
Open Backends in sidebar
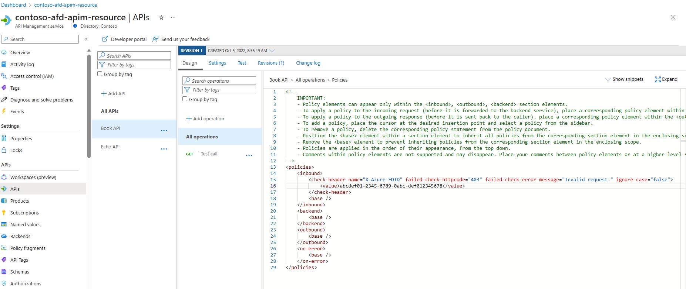coord(20,236)
